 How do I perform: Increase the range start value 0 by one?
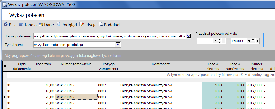tap(219, 40)
